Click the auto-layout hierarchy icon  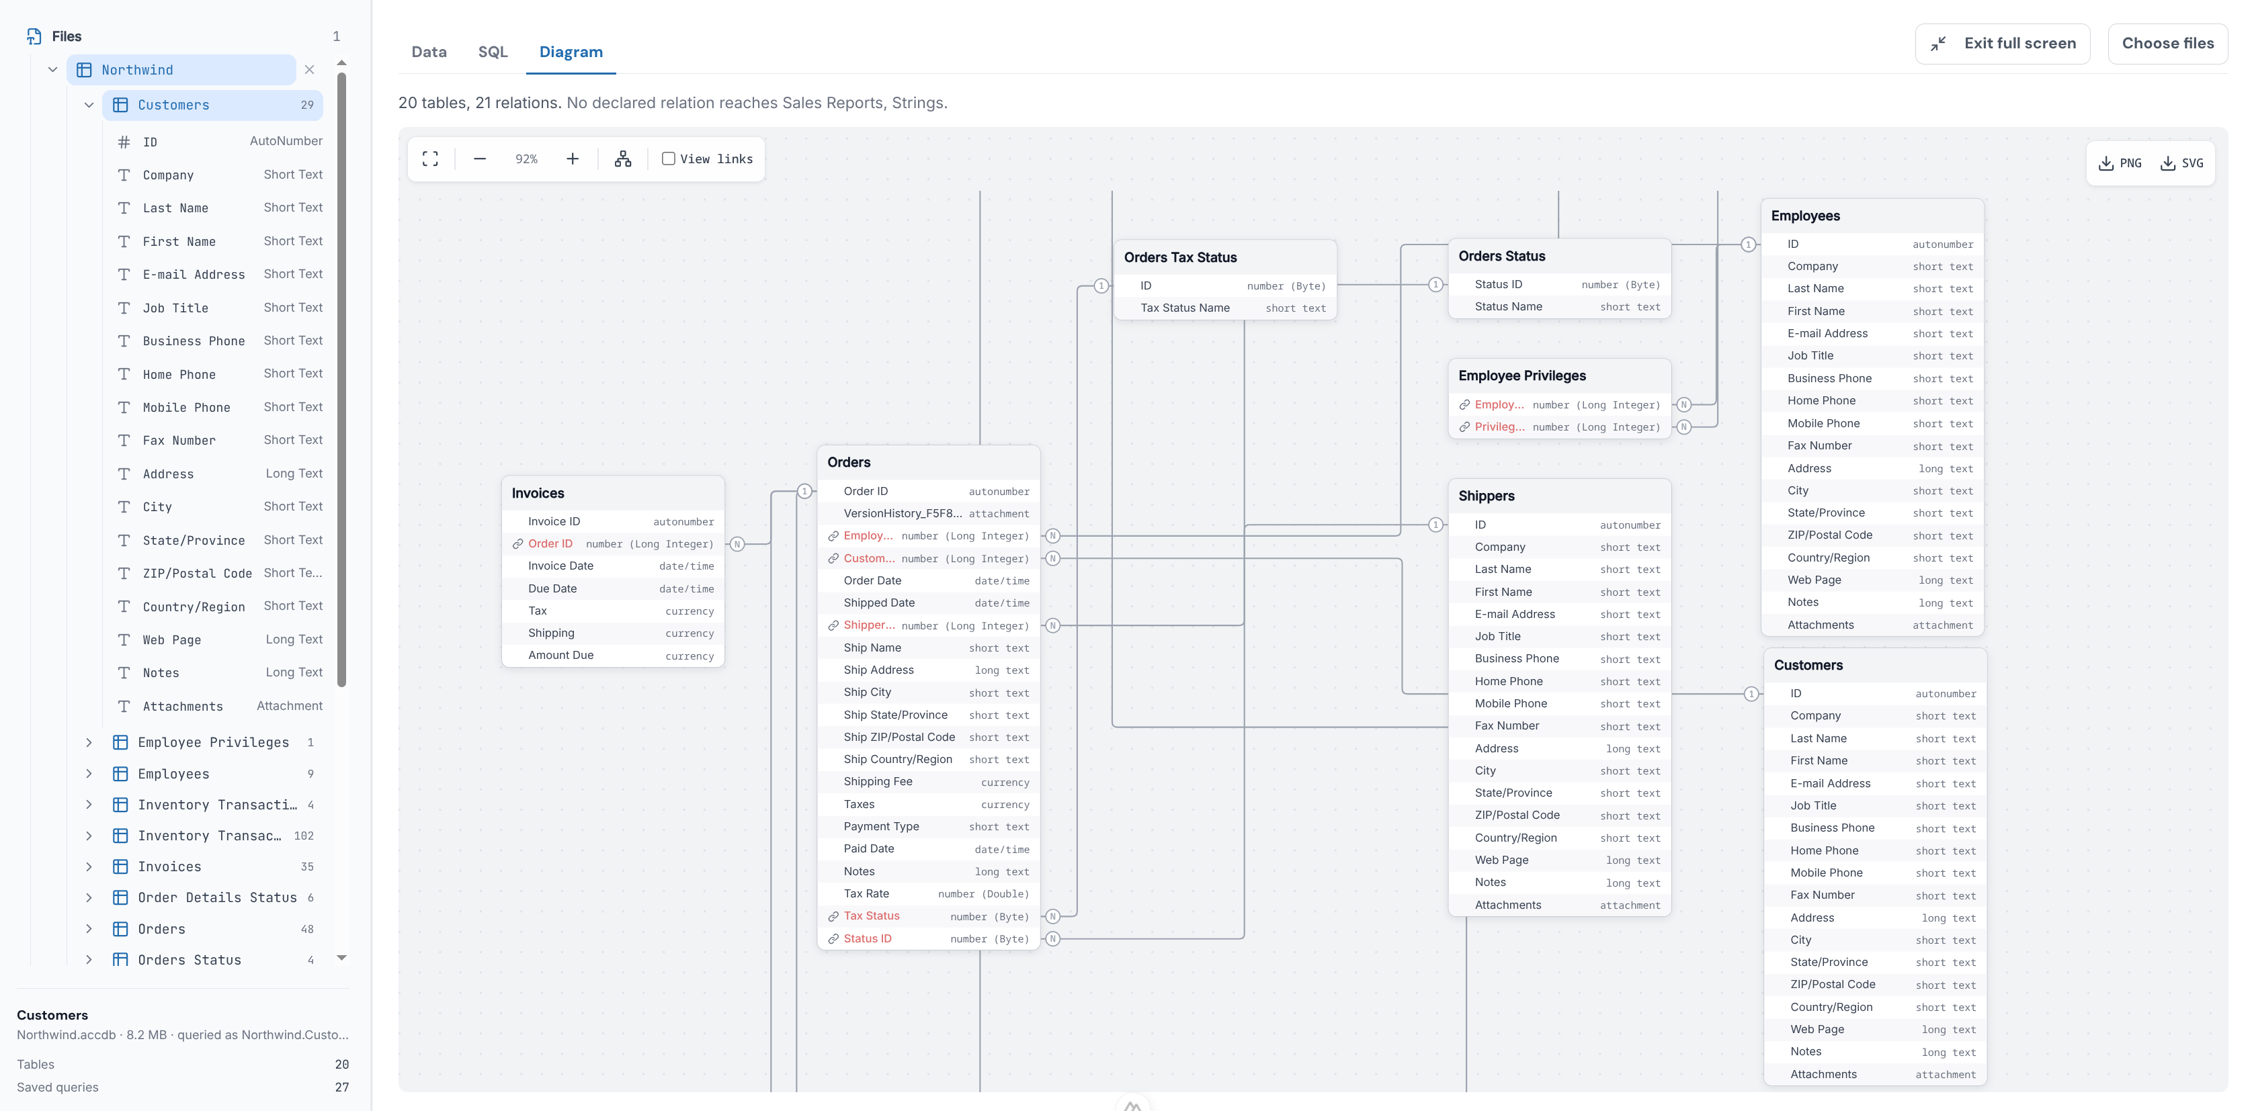pos(622,159)
